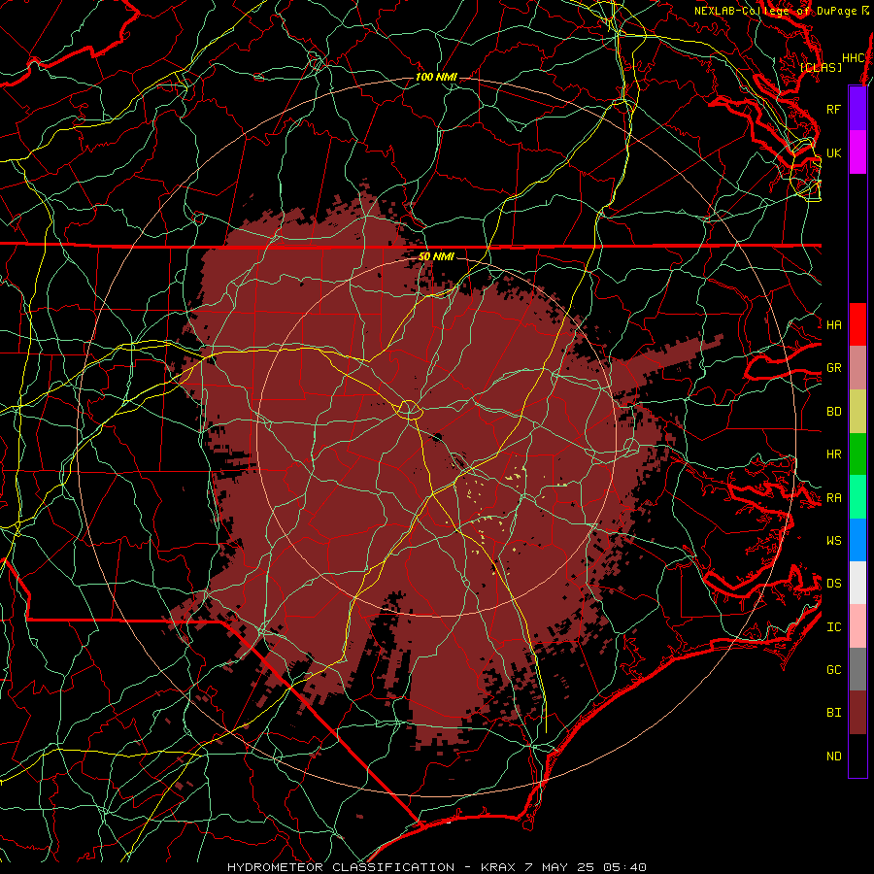
Task: Click the HR legend label
Action: point(834,454)
